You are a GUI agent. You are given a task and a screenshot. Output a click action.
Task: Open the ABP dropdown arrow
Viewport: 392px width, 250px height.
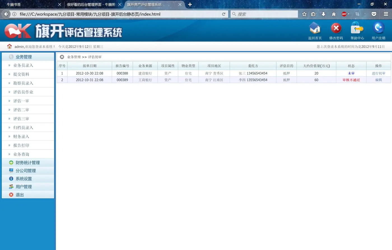[349, 14]
